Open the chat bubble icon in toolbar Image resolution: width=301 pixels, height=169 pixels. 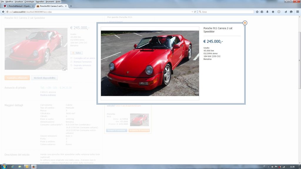[x=291, y=12]
